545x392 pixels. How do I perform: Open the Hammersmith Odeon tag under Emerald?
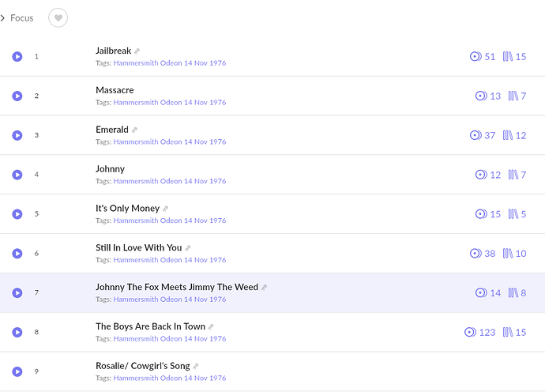[170, 142]
